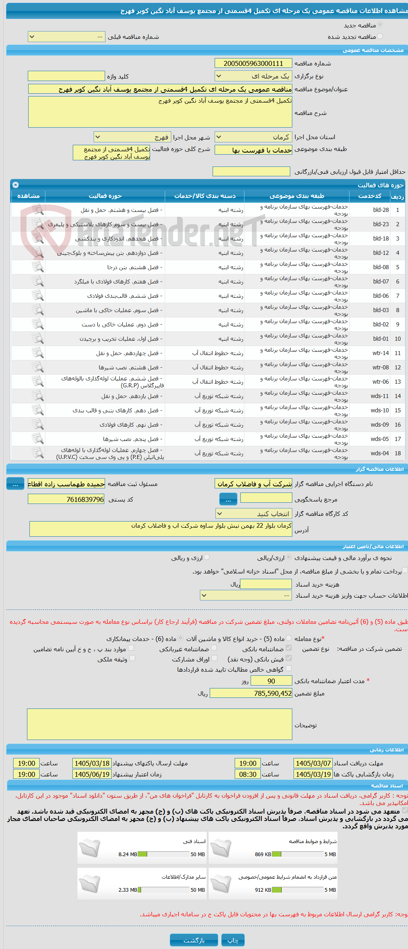Open view icon for row bld-02
The width and height of the screenshot is (408, 949).
(x=38, y=324)
